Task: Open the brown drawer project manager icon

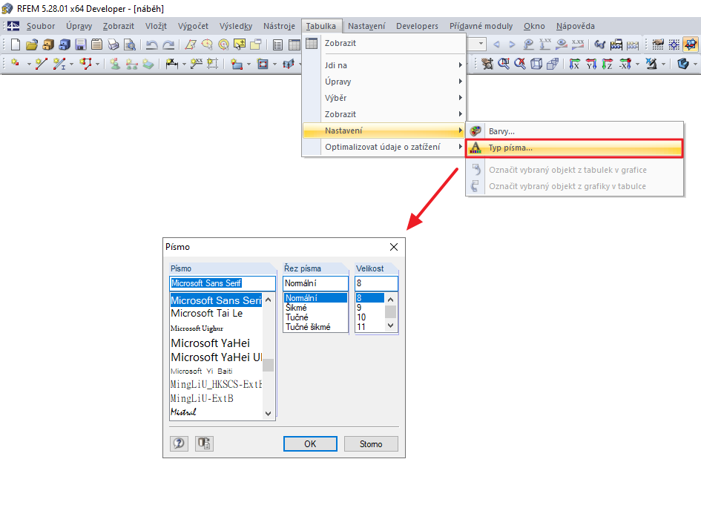Action: point(47,44)
